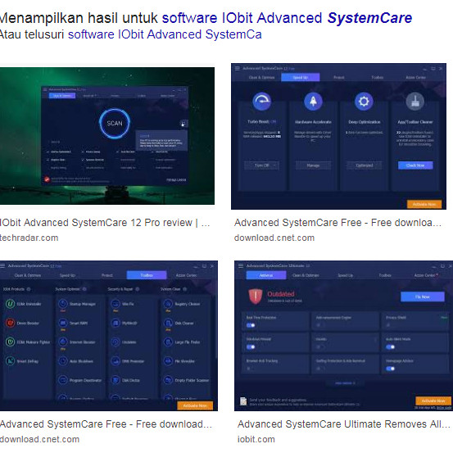Open the Turn Off dropdown under Turbo Boost
This screenshot has width=453, height=453.
point(262,165)
